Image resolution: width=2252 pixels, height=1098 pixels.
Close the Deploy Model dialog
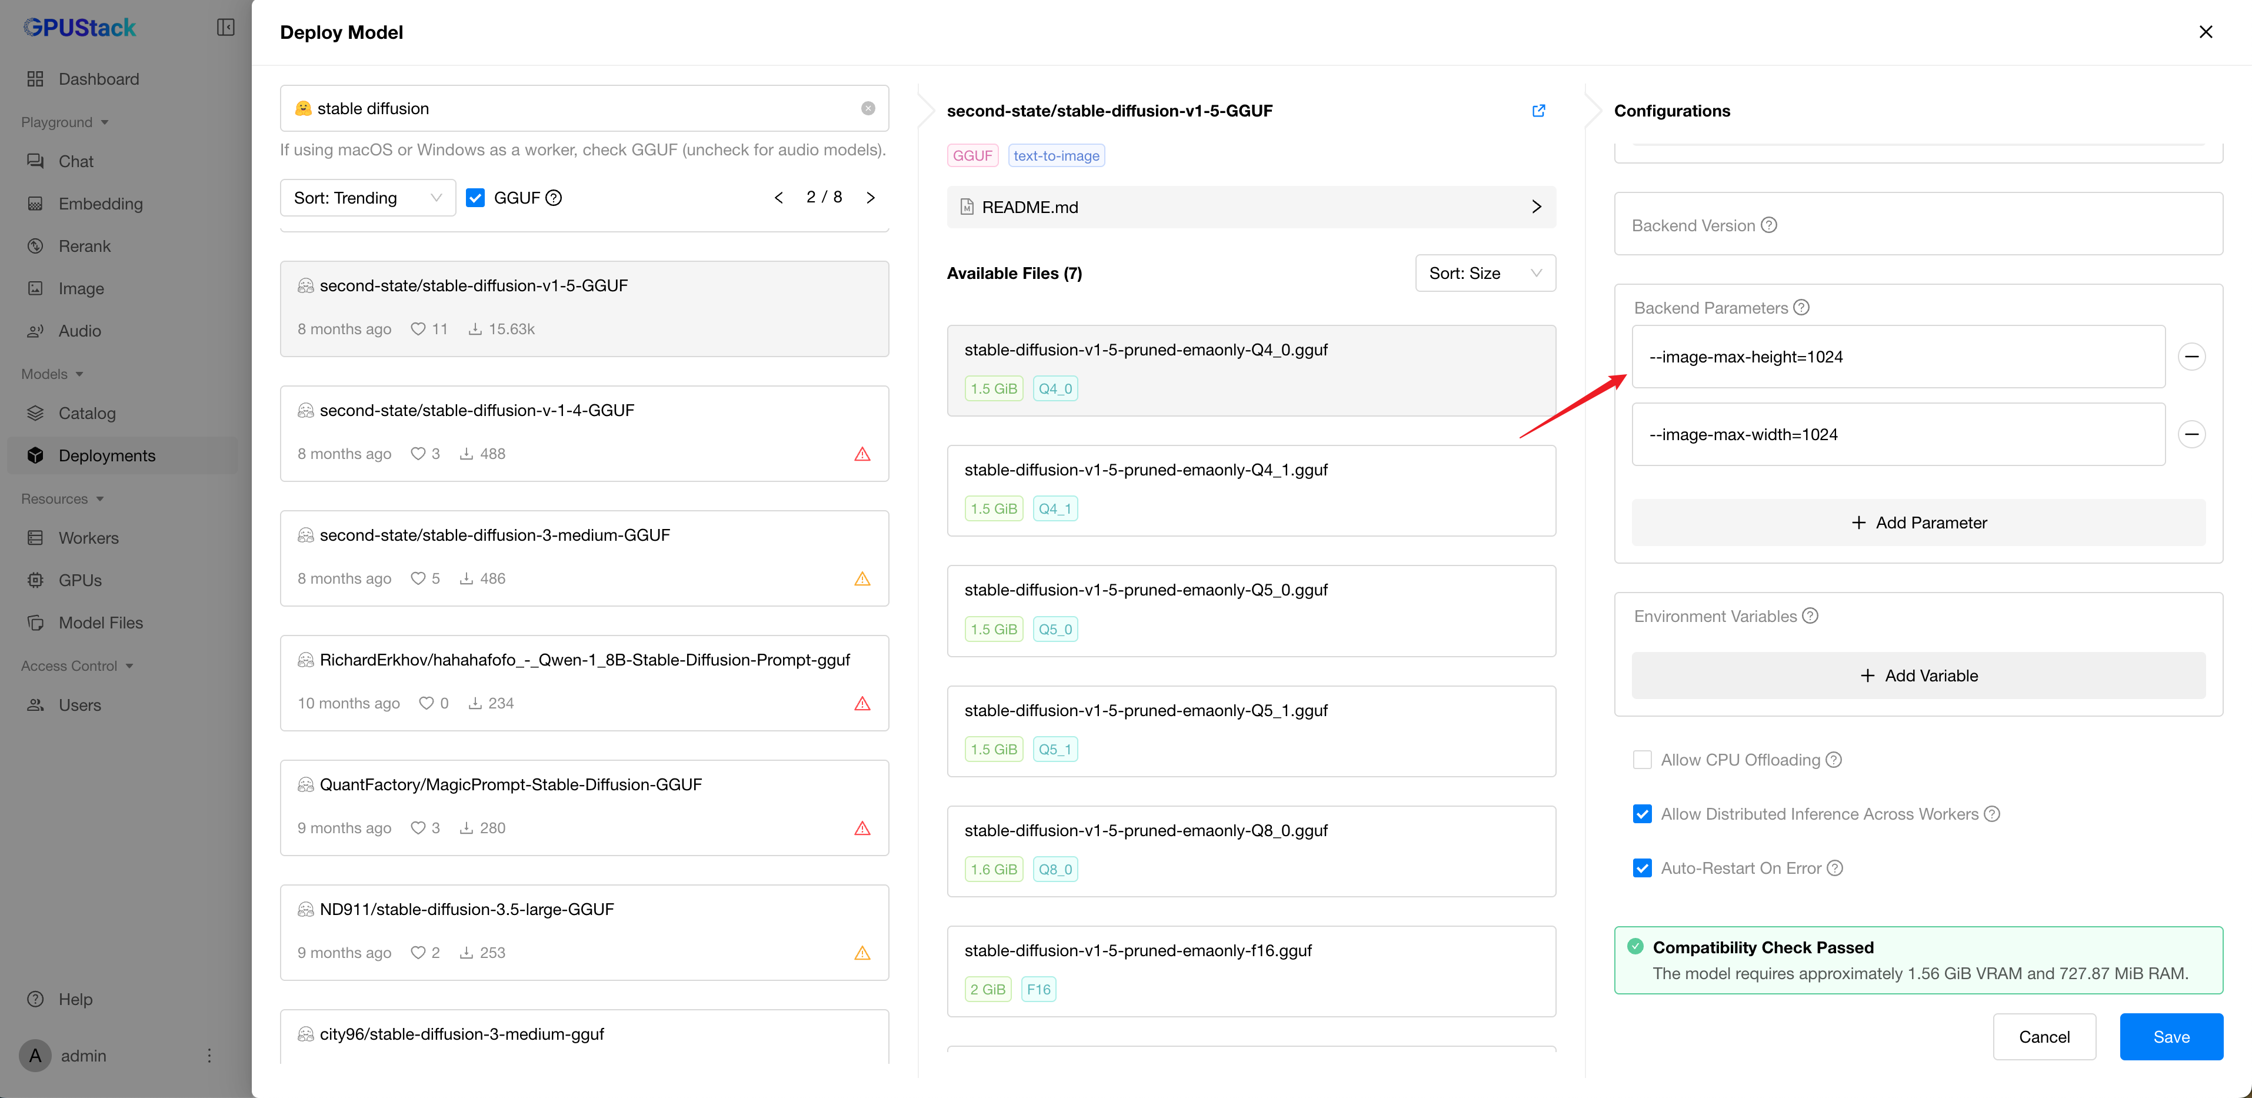(x=2205, y=32)
